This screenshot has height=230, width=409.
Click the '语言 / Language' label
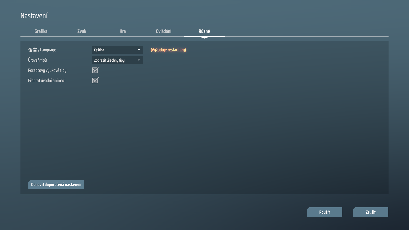42,50
